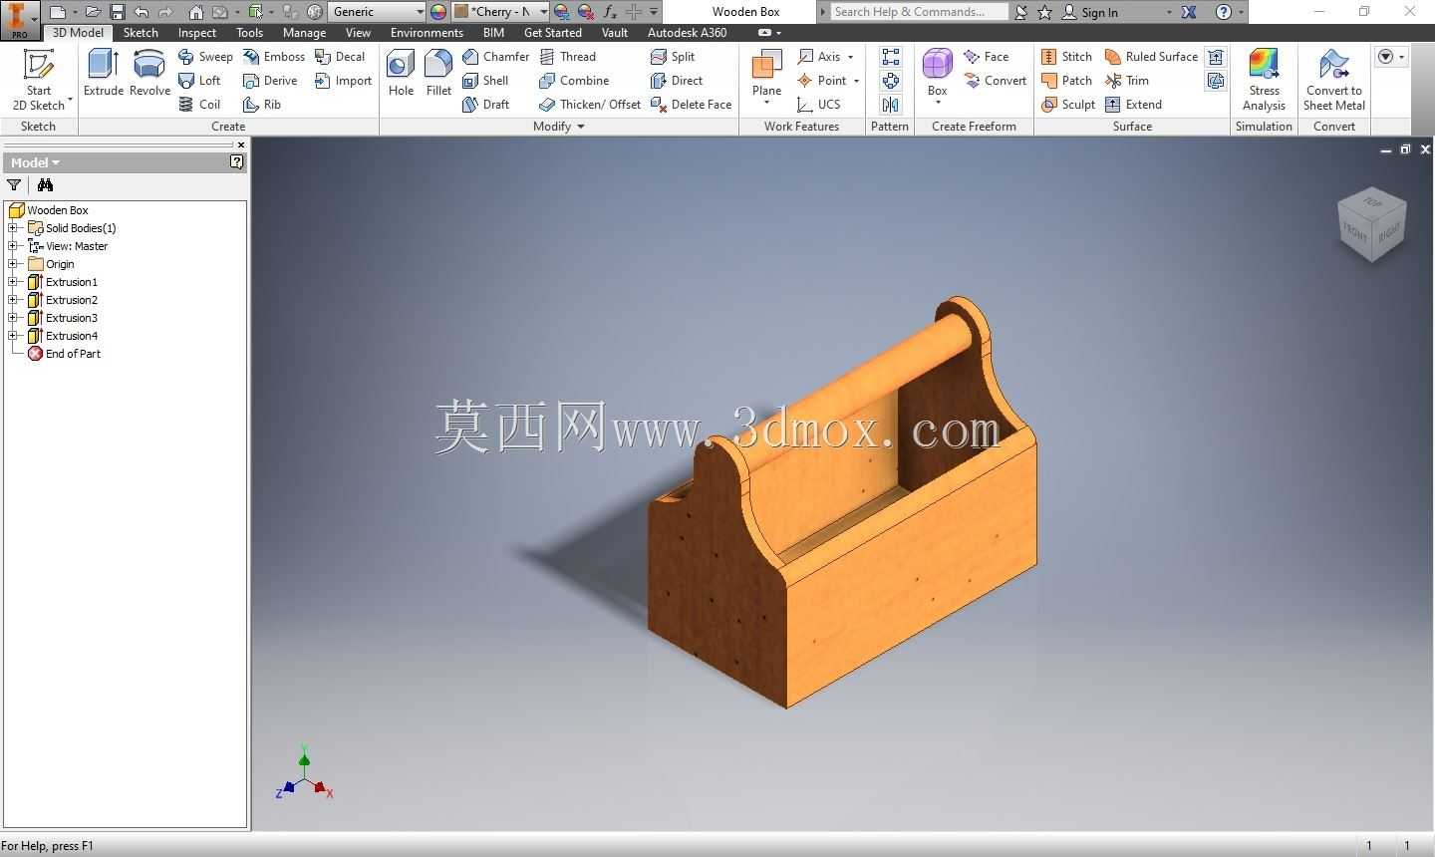Choose the Coil command
This screenshot has height=857, width=1435.
click(x=199, y=105)
